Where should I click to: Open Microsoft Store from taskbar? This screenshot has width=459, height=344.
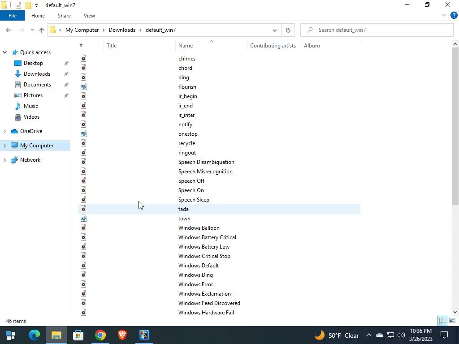78,335
